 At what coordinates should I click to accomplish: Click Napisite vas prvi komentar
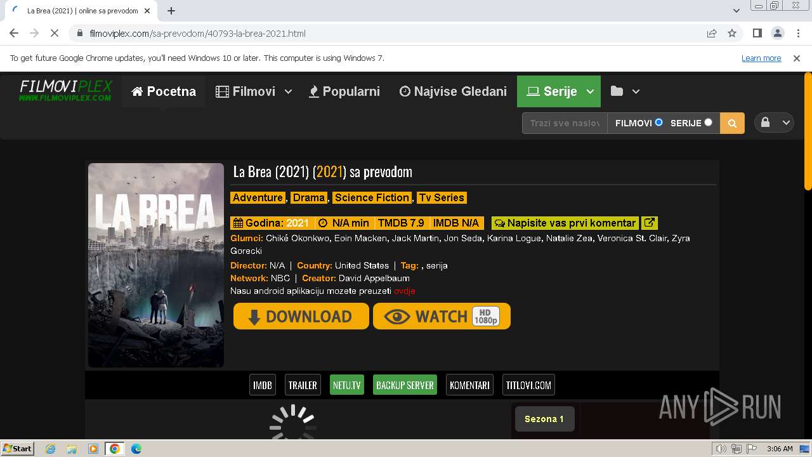coord(565,223)
